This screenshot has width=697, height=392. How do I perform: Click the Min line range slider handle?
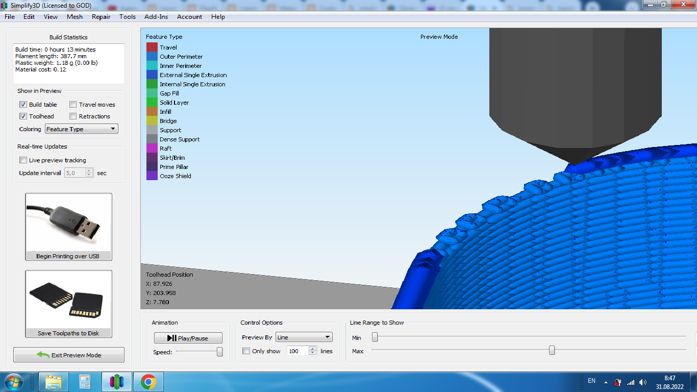click(375, 337)
